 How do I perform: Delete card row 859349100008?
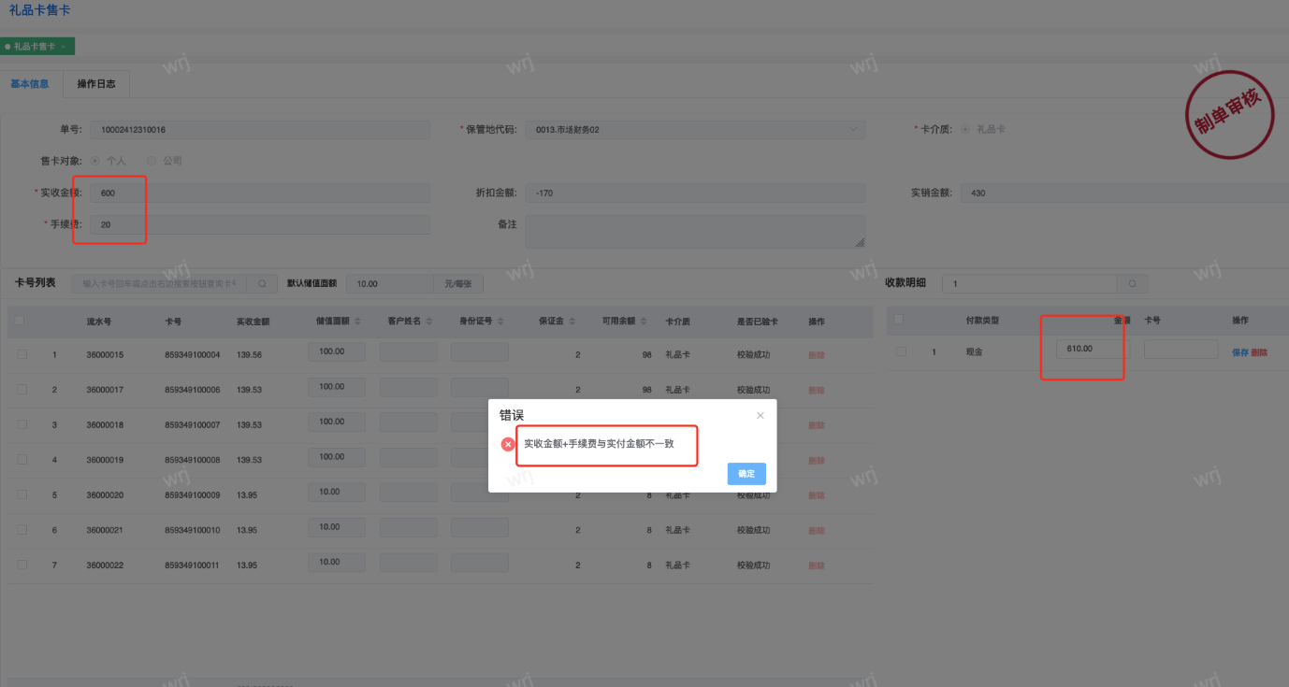(817, 460)
